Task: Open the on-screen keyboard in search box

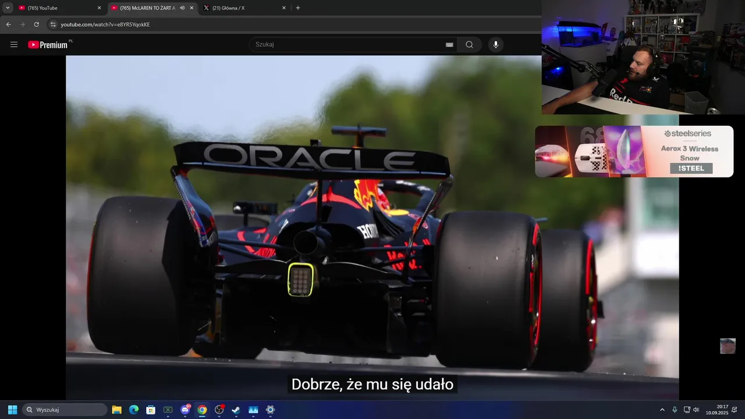Action: (x=449, y=44)
